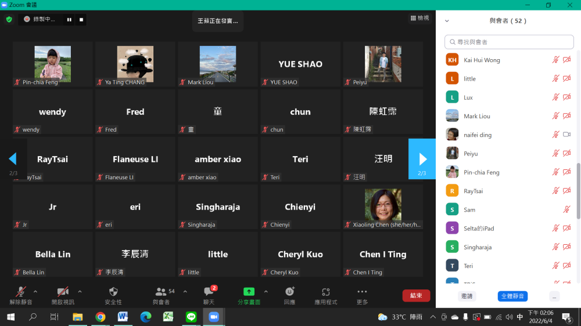Turn on video (開啟視訊) button
Viewport: 581px width, 326px height.
[63, 292]
